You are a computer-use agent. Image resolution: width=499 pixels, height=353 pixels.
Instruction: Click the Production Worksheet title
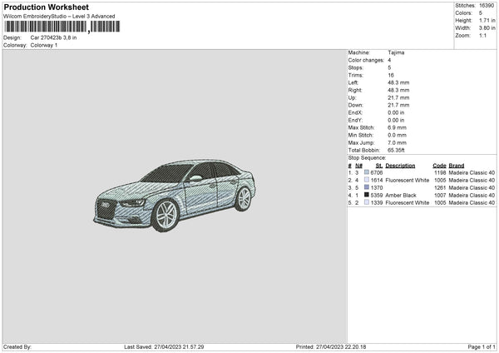tap(46, 7)
